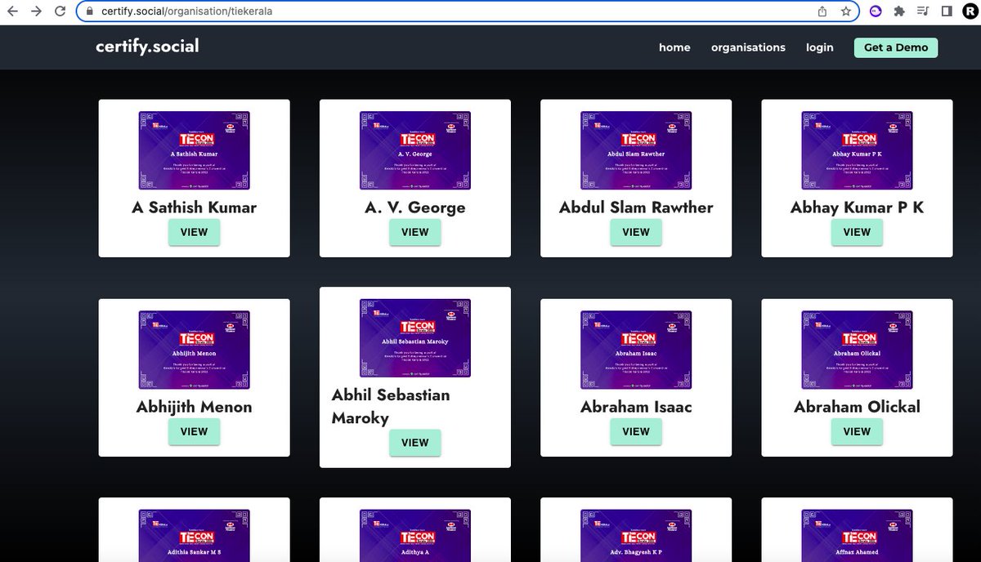
Task: Click Abhay Kumar P K certificate thumbnail
Action: pyautogui.click(x=857, y=150)
